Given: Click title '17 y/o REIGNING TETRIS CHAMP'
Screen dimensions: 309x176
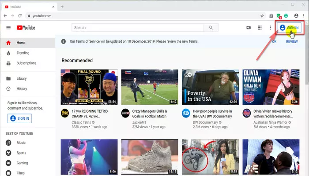Looking at the screenshot, I should coord(90,114).
